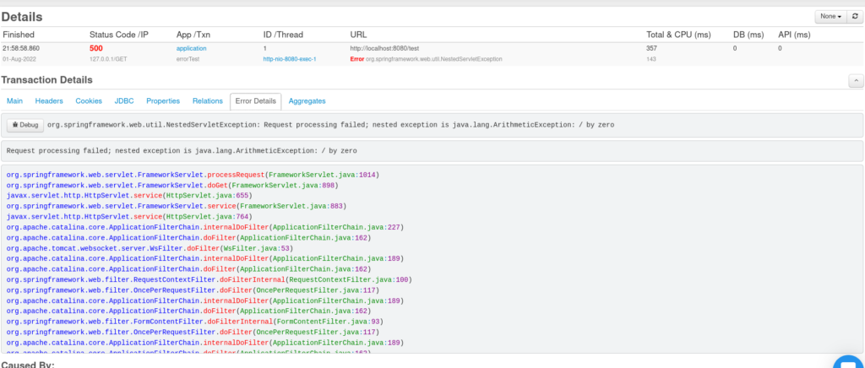Click the FrameworkServlet.java:883 stack line
This screenshot has height=368, width=865.
pyautogui.click(x=176, y=206)
